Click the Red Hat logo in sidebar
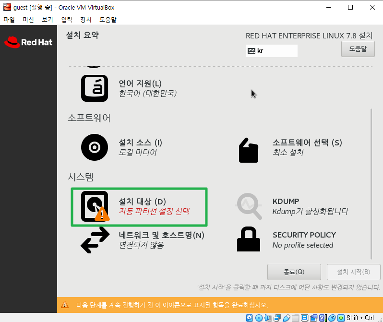The height and width of the screenshot is (322, 383). 28,42
